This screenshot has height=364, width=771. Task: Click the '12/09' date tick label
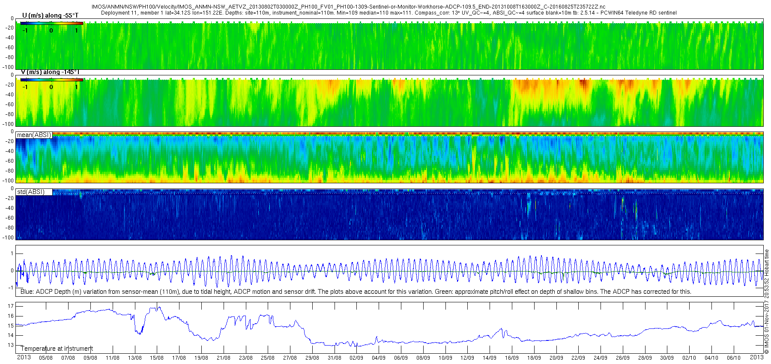467,358
